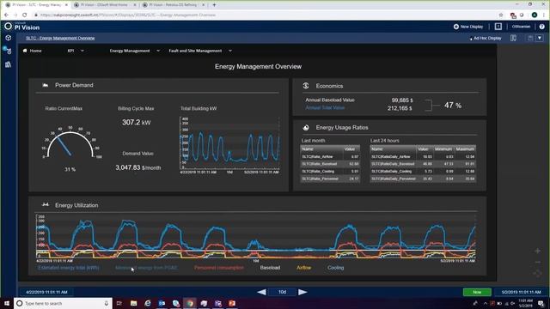Open the Energy Management menu
550x309 pixels.
click(x=130, y=51)
